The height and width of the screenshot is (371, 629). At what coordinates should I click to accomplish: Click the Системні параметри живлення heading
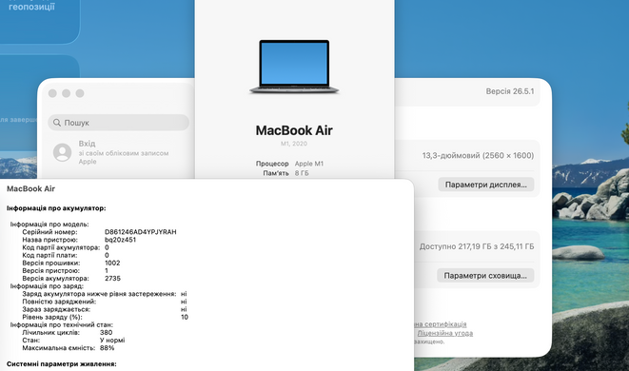tap(61, 363)
